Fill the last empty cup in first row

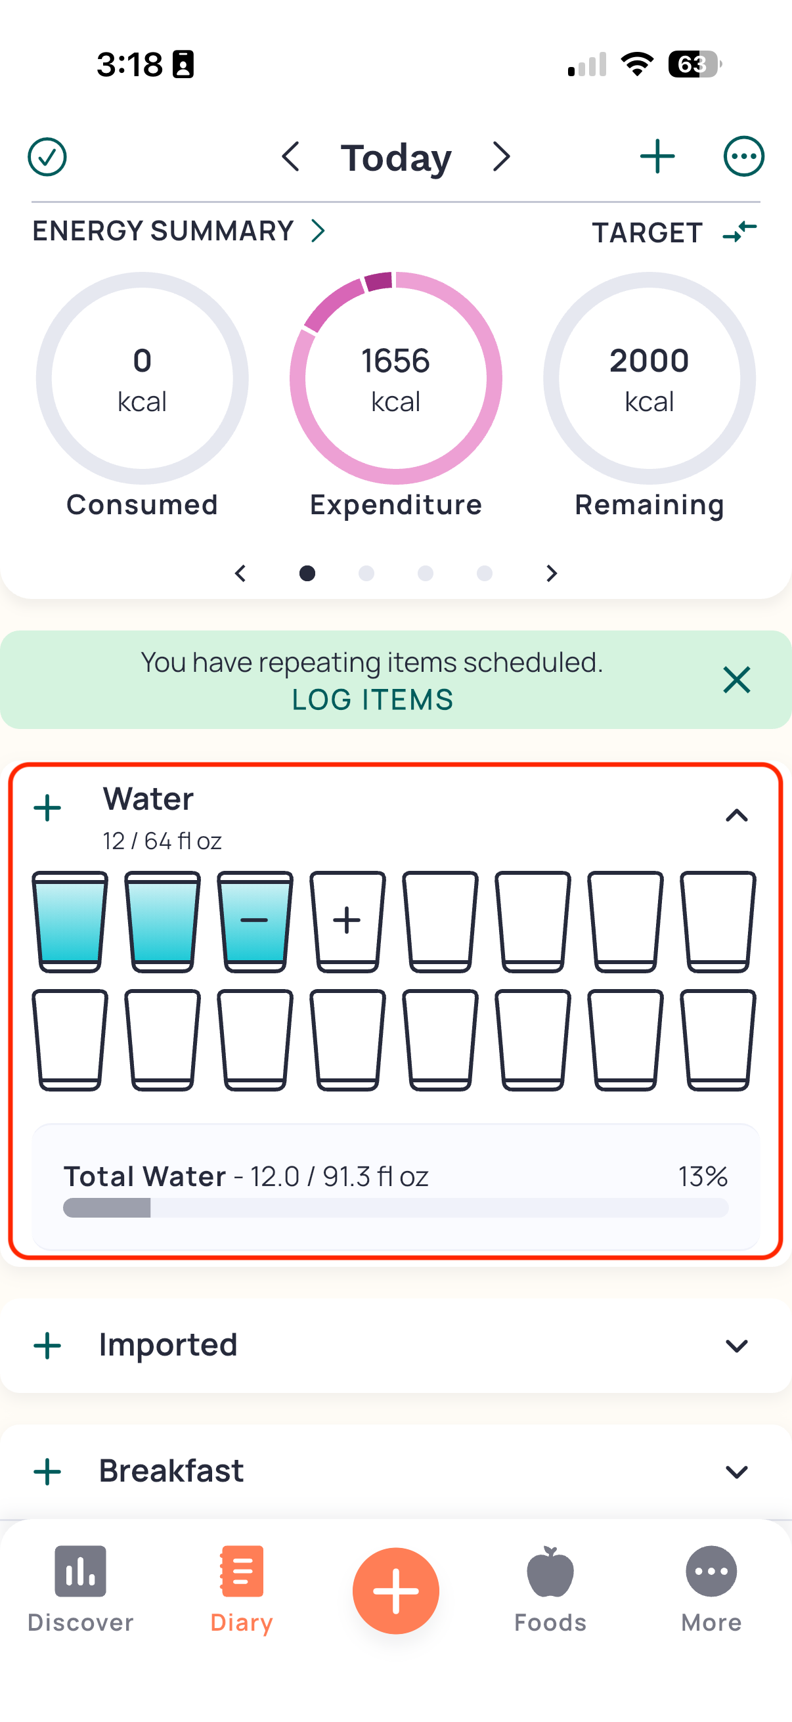point(718,921)
